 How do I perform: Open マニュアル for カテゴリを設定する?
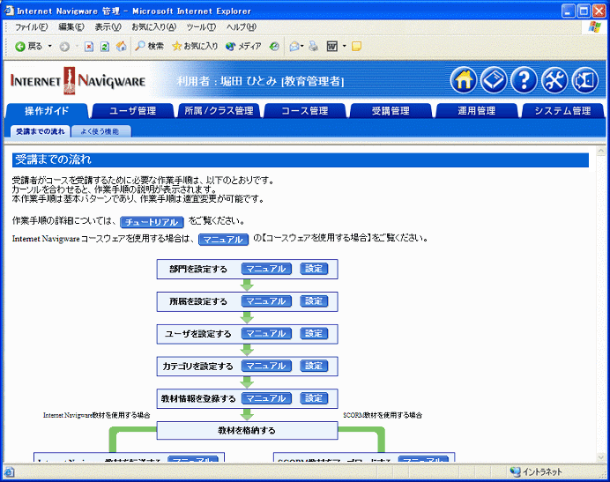pyautogui.click(x=266, y=366)
